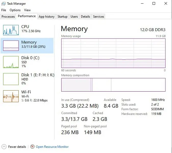
Task: Select the CPU mini graph thumbnail
Action: pos(11,30)
